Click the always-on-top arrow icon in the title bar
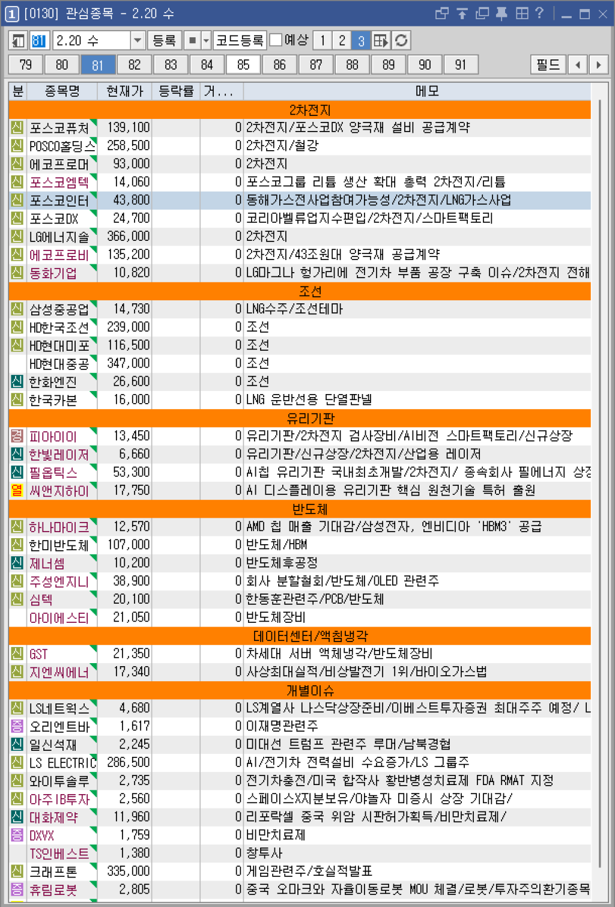The image size is (615, 907). click(x=462, y=13)
